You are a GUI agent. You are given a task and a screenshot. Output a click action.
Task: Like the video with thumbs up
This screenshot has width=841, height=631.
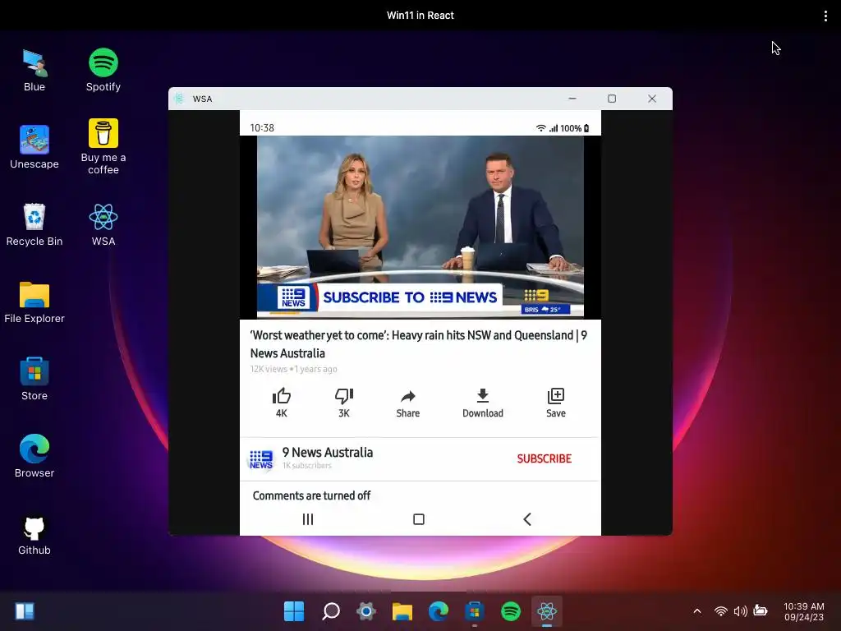coord(282,403)
